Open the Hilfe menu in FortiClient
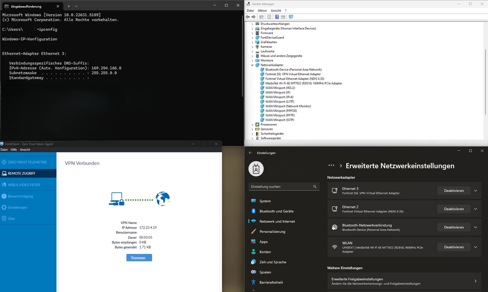The image size is (488, 292). (x=14, y=149)
